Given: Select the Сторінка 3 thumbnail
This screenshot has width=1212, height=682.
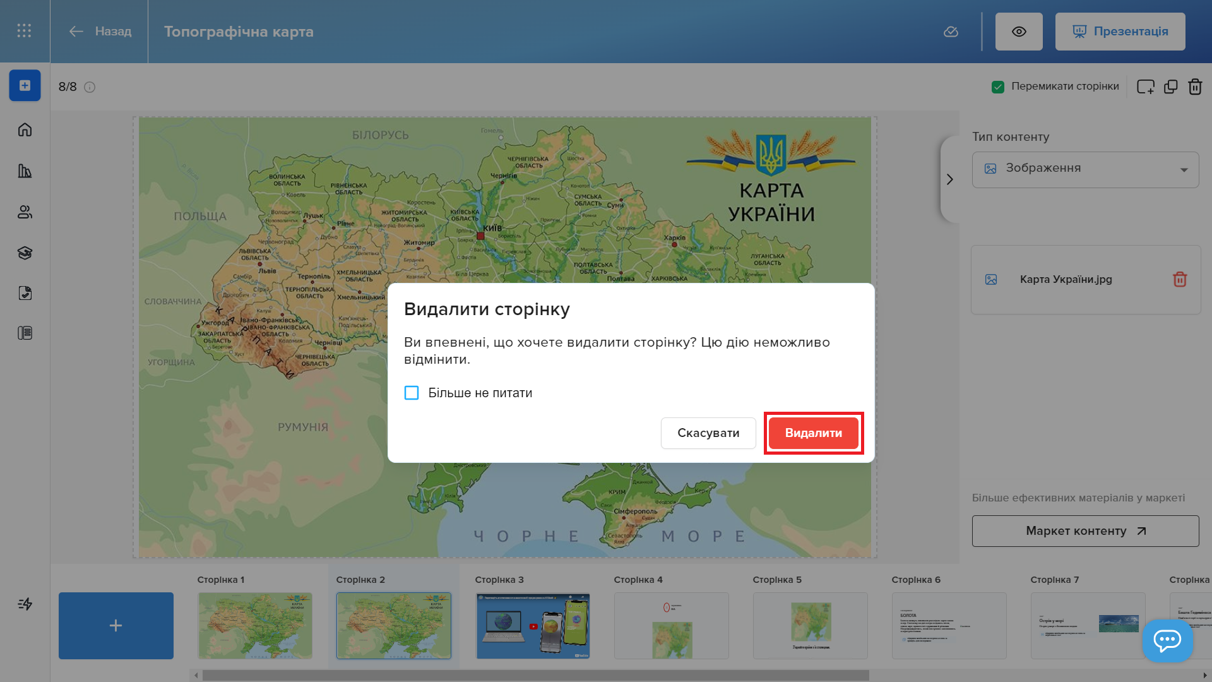Looking at the screenshot, I should pos(533,626).
